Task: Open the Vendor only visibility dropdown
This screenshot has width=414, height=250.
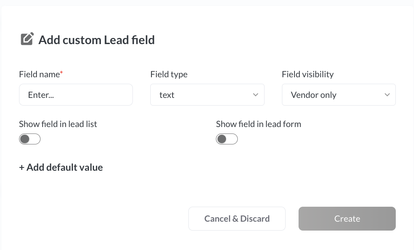Action: [338, 95]
